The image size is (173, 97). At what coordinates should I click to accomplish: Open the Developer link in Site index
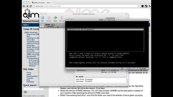tap(30, 82)
